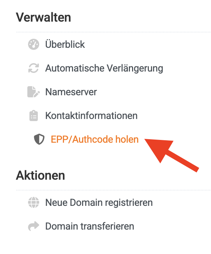Viewport: 211px width, 254px height.
Task: Open the Nameserver menu entry
Action: click(71, 92)
